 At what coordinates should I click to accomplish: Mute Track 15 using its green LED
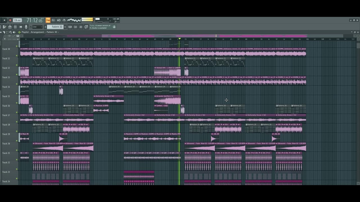point(17,103)
